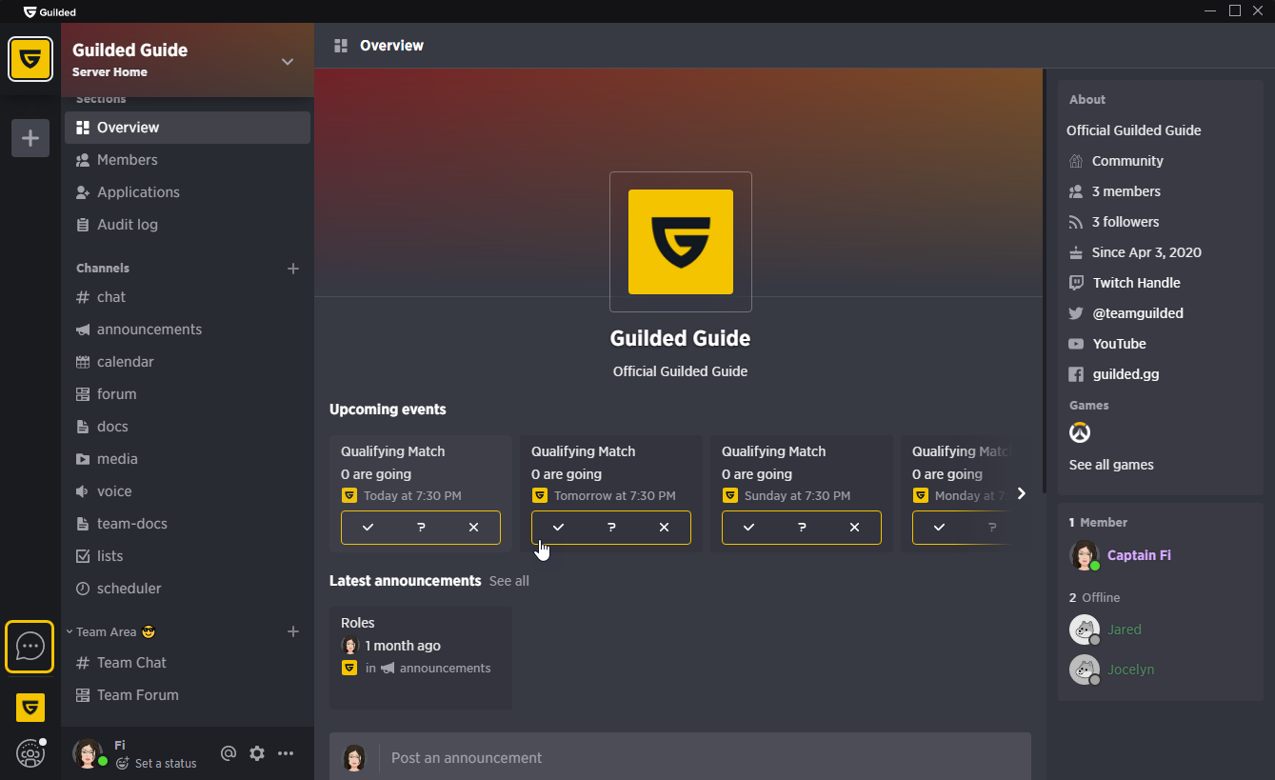Open the announcements channel

(188, 330)
